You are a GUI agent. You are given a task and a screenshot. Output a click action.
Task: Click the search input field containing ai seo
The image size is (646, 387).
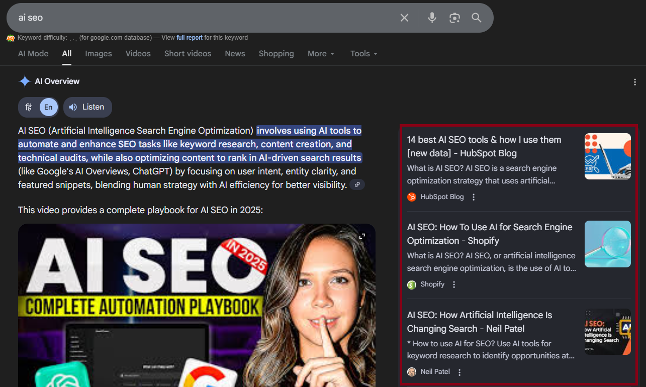pyautogui.click(x=201, y=18)
